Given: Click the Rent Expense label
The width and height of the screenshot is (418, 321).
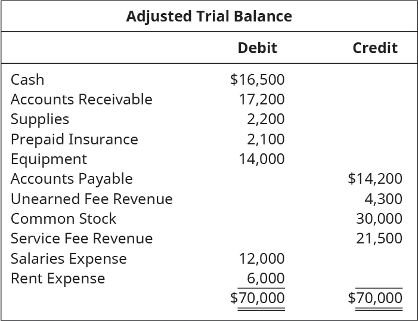Looking at the screenshot, I should point(58,278).
